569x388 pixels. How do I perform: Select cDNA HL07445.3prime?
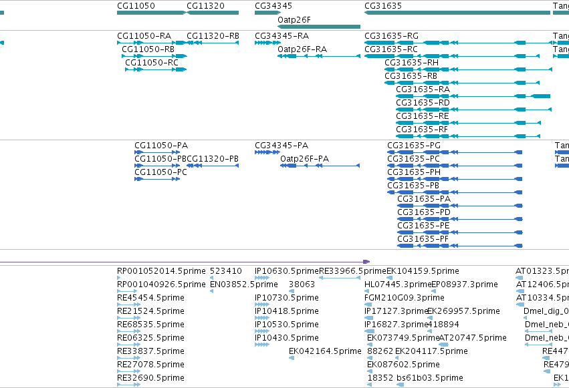click(398, 284)
